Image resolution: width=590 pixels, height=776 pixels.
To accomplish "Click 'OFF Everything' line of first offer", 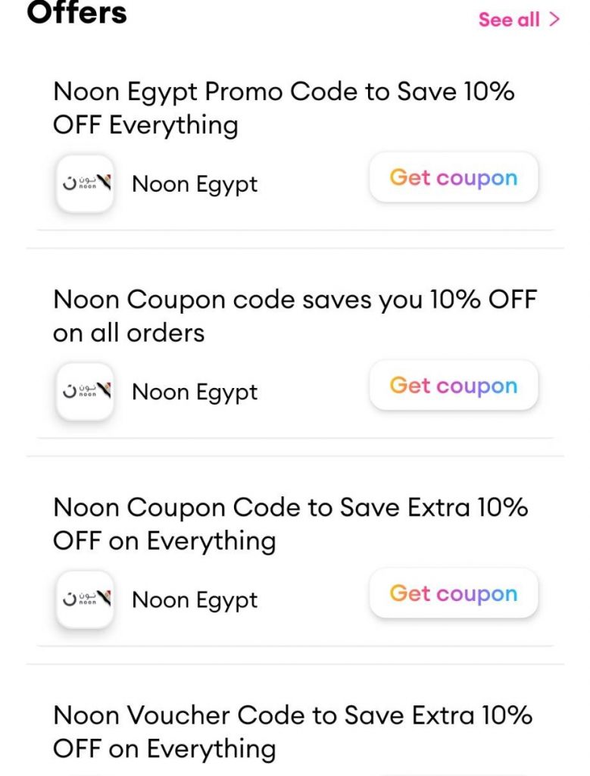I will (x=145, y=125).
